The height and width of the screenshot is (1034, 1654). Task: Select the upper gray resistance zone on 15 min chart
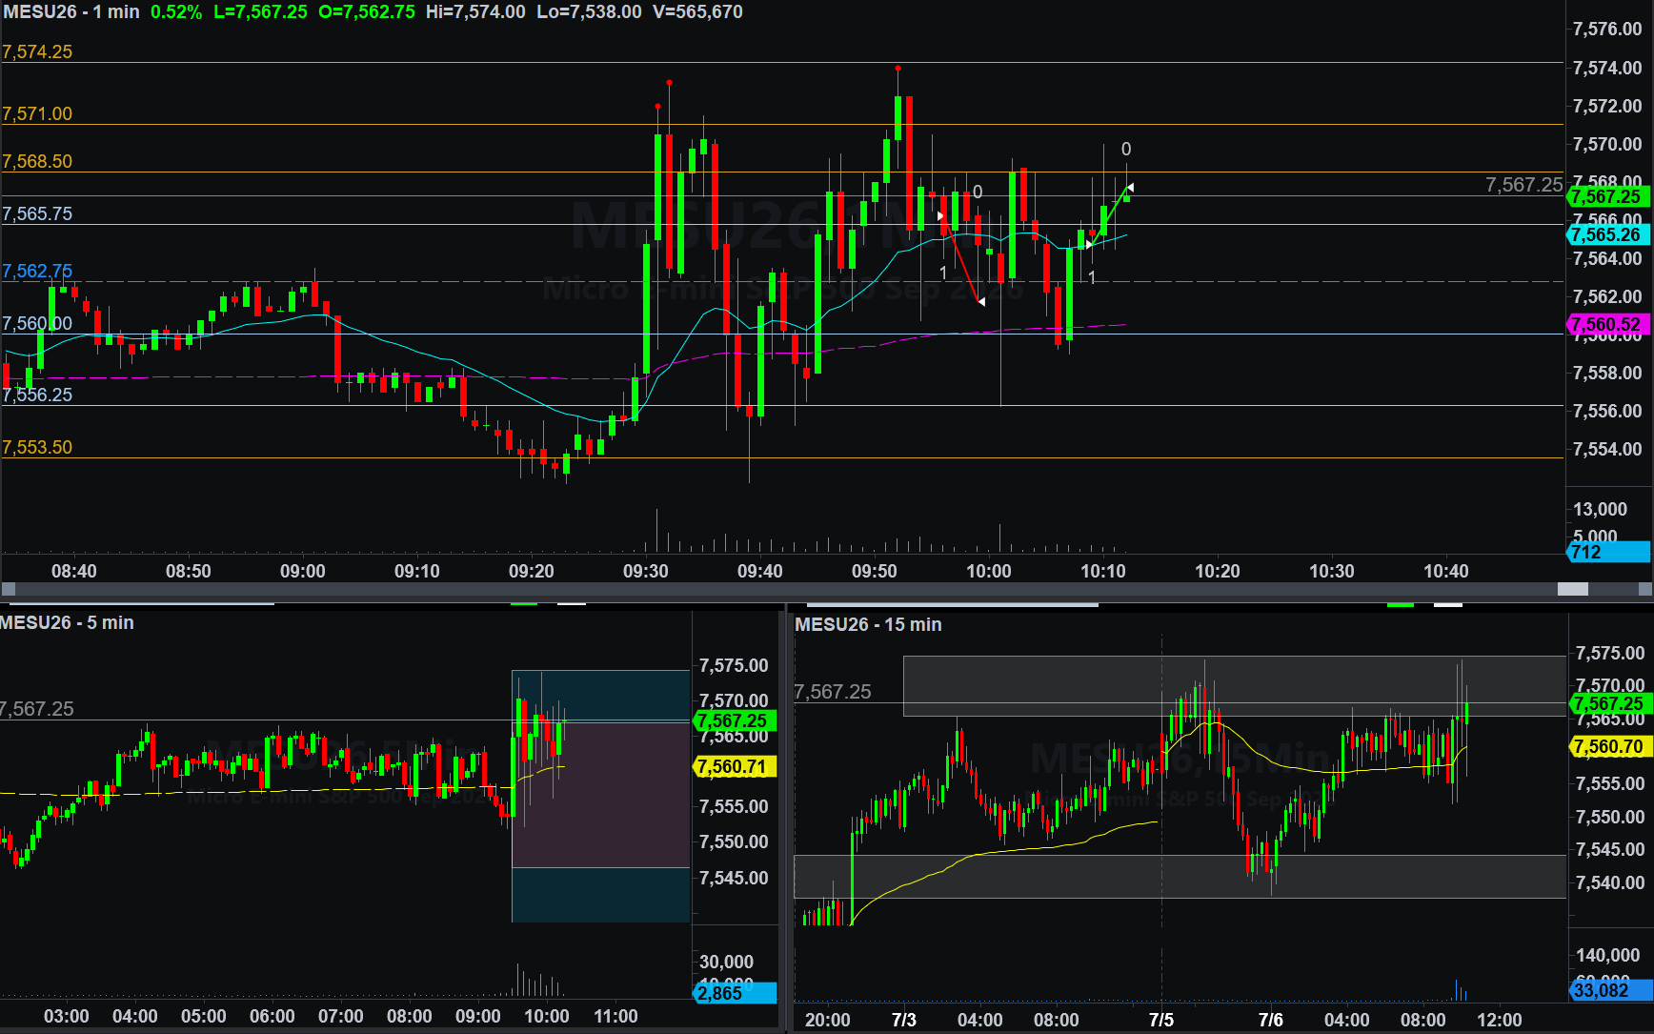click(1234, 686)
